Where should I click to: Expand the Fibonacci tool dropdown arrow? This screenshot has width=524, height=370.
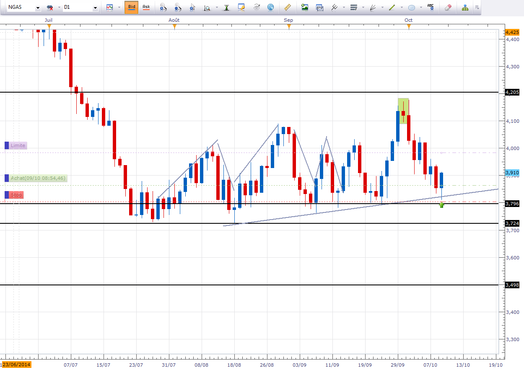tap(363, 8)
